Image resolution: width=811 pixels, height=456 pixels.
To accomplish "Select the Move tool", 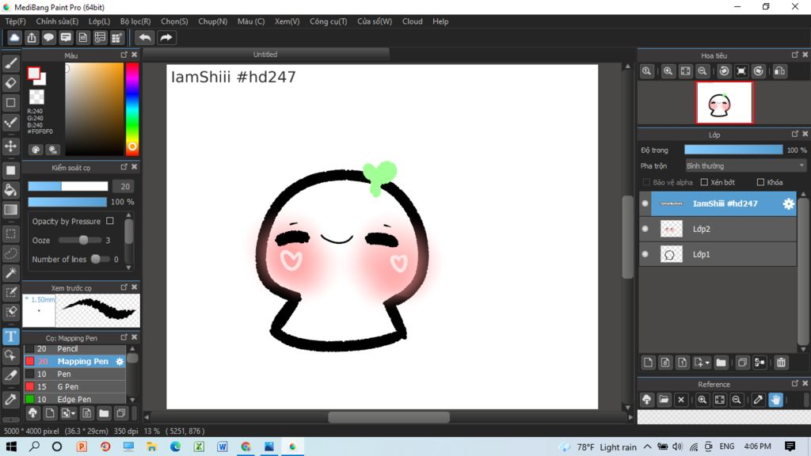I will [x=11, y=146].
